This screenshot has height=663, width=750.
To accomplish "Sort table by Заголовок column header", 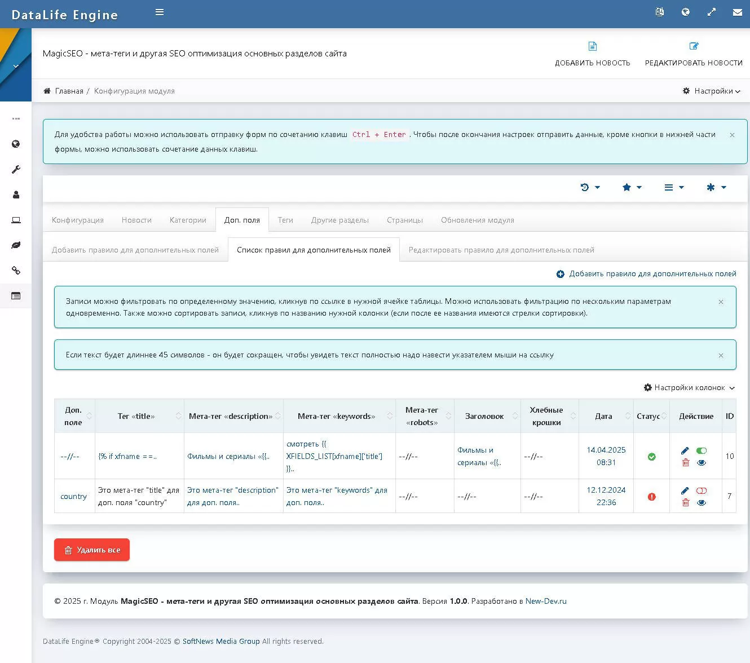I will click(x=488, y=416).
